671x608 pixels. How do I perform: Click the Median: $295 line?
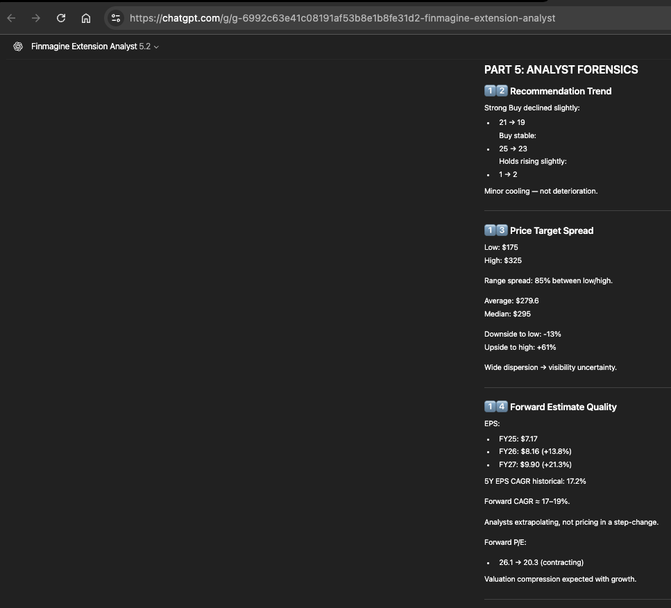(x=507, y=314)
